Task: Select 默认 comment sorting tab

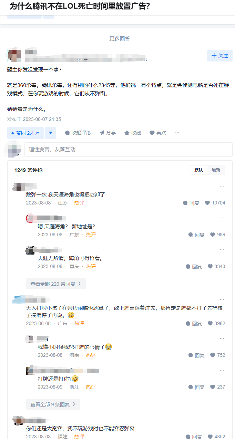Action: pyautogui.click(x=198, y=170)
